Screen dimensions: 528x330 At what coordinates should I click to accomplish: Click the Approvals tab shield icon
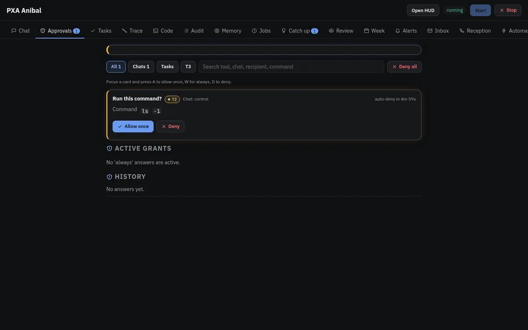click(x=43, y=31)
